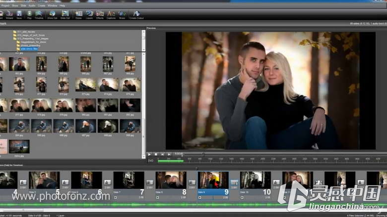Click folder tree scroll up arrow
387x217 pixels.
pos(144,32)
